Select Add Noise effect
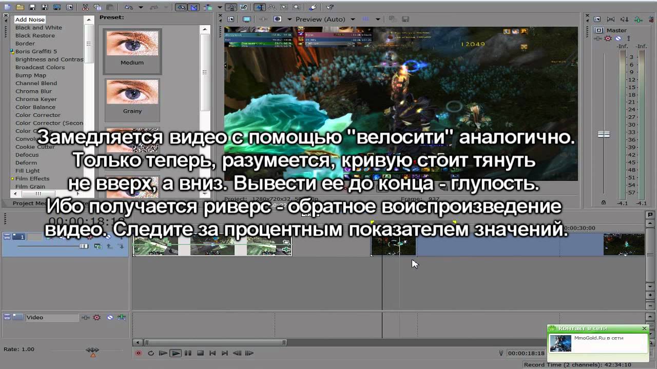Viewport: 657px width, 369px height. tap(30, 19)
